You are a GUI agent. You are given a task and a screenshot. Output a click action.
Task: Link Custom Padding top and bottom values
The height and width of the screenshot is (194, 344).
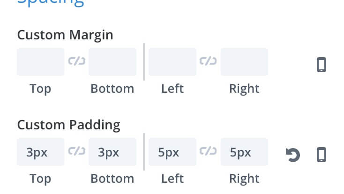pos(76,151)
